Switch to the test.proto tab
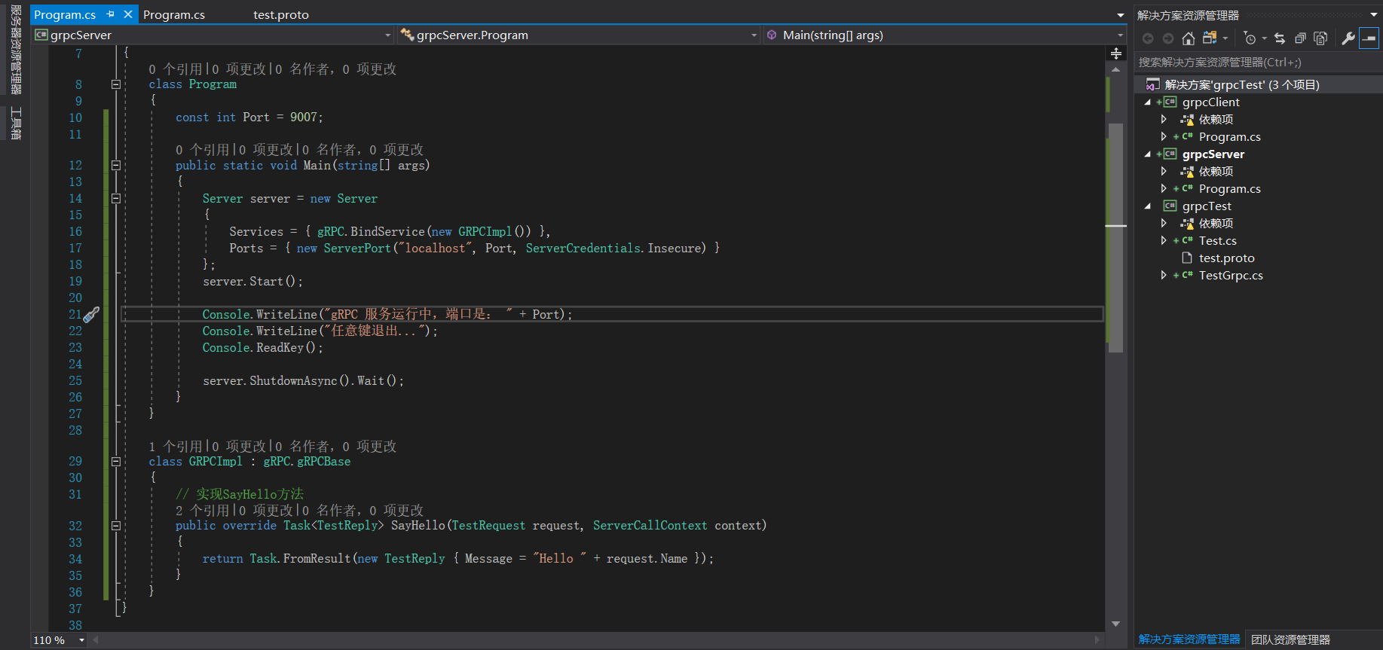The image size is (1383, 650). [281, 15]
